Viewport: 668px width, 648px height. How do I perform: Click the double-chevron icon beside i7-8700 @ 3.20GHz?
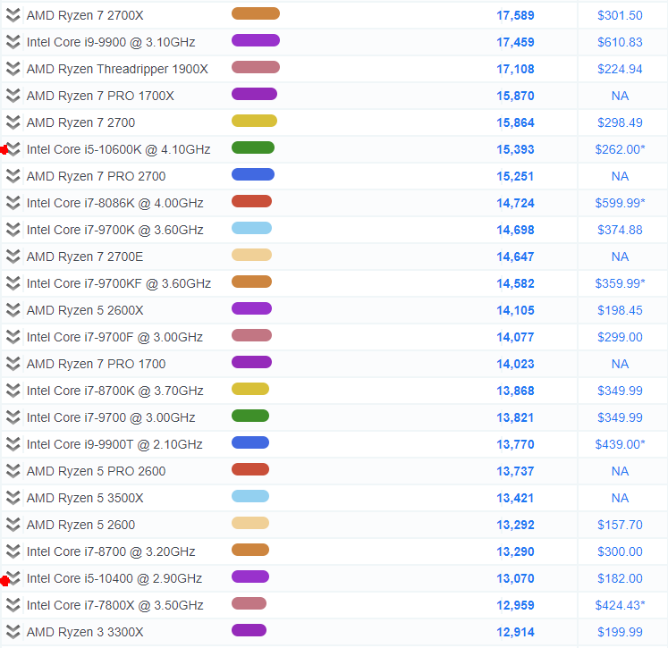coord(13,551)
